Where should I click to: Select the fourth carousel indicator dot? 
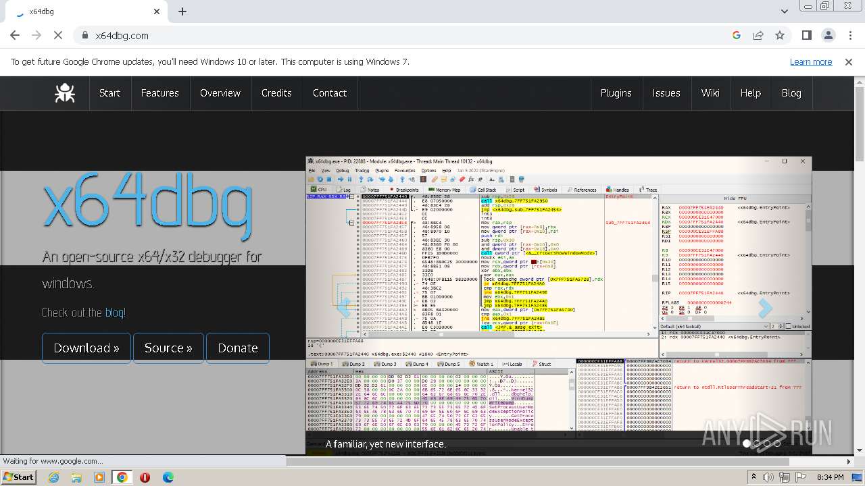[x=777, y=443]
